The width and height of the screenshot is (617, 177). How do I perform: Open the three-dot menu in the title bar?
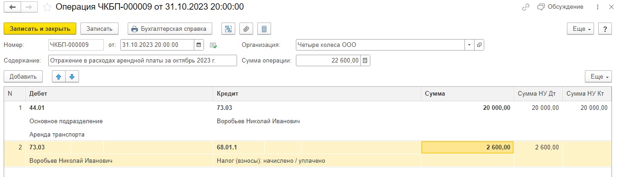point(597,7)
